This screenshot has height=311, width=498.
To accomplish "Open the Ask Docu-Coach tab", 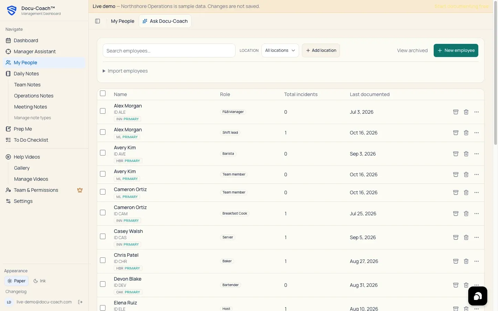I will 165,21.
